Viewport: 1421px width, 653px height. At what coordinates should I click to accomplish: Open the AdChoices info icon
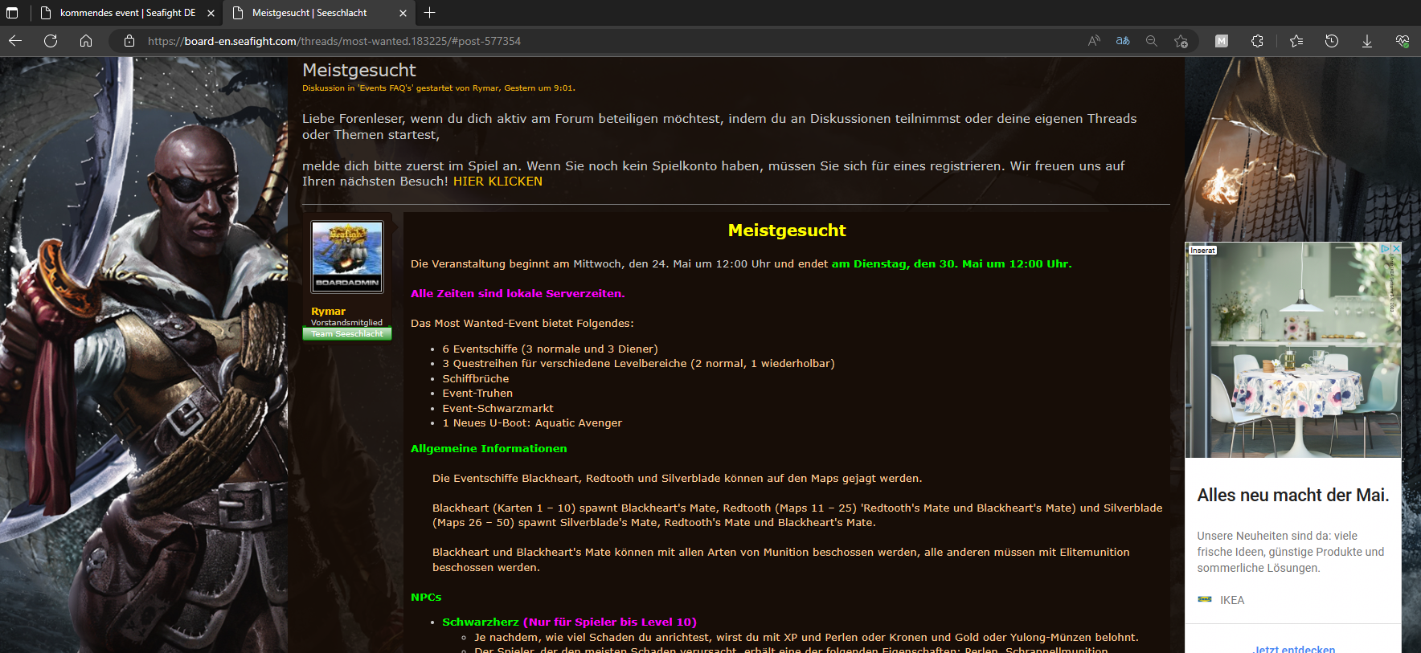(x=1386, y=249)
